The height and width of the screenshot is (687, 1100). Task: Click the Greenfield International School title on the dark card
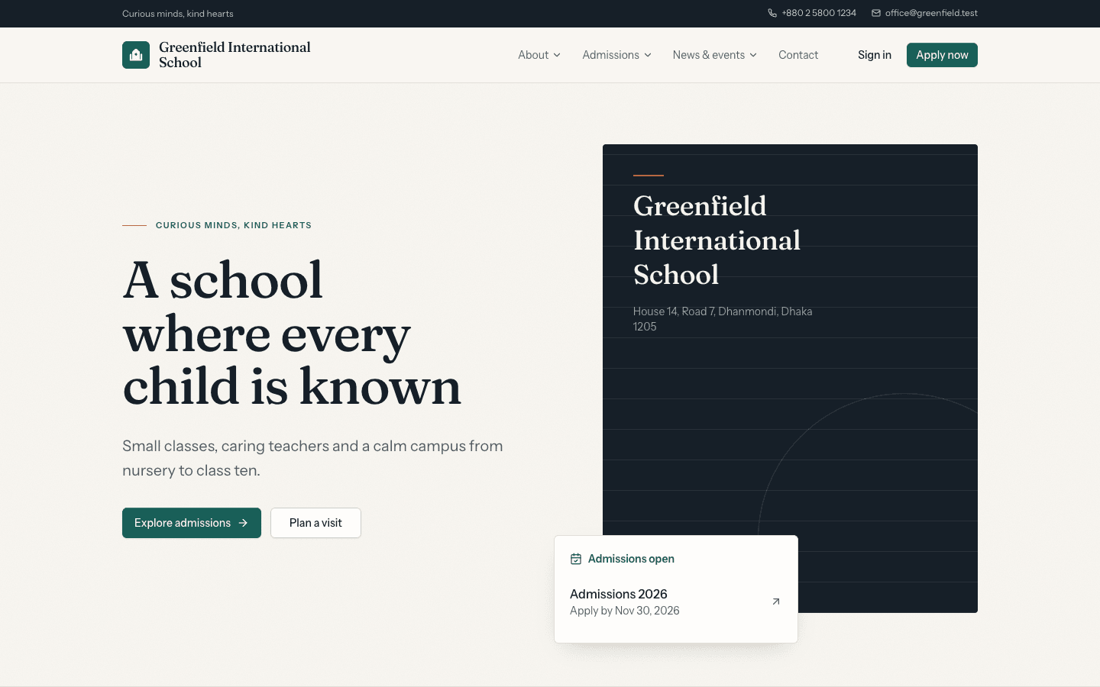[717, 240]
